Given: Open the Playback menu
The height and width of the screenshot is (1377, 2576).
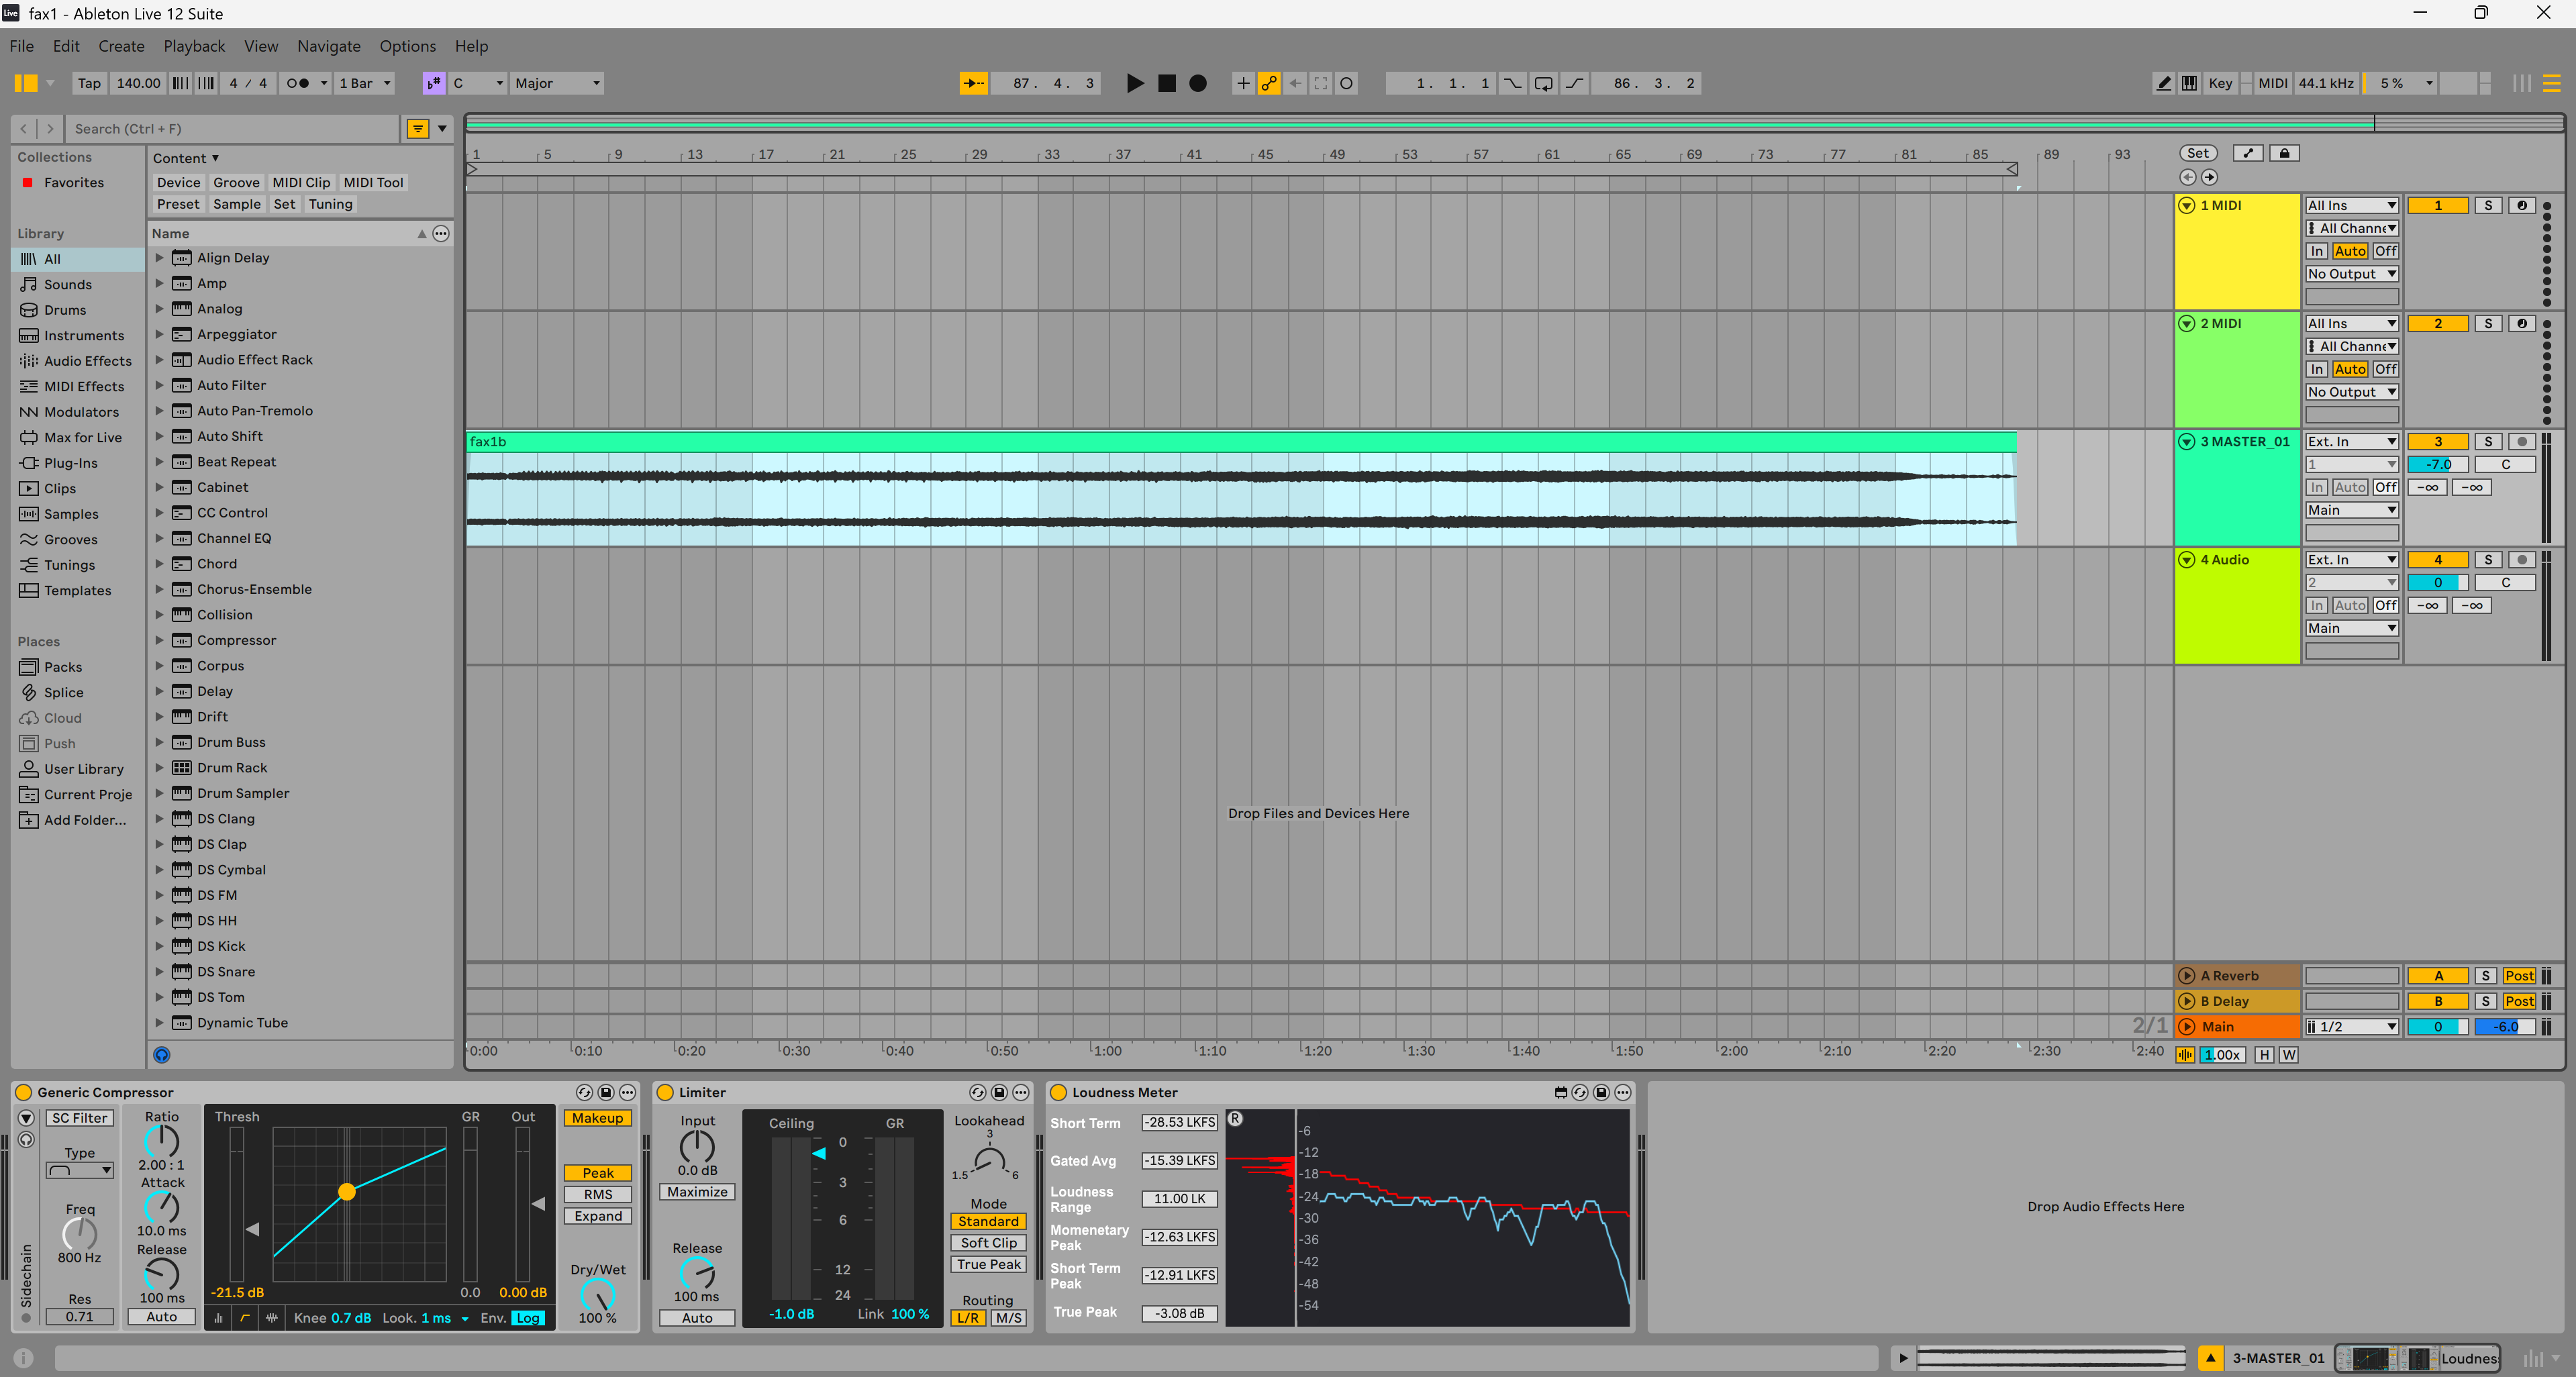Looking at the screenshot, I should tap(194, 46).
